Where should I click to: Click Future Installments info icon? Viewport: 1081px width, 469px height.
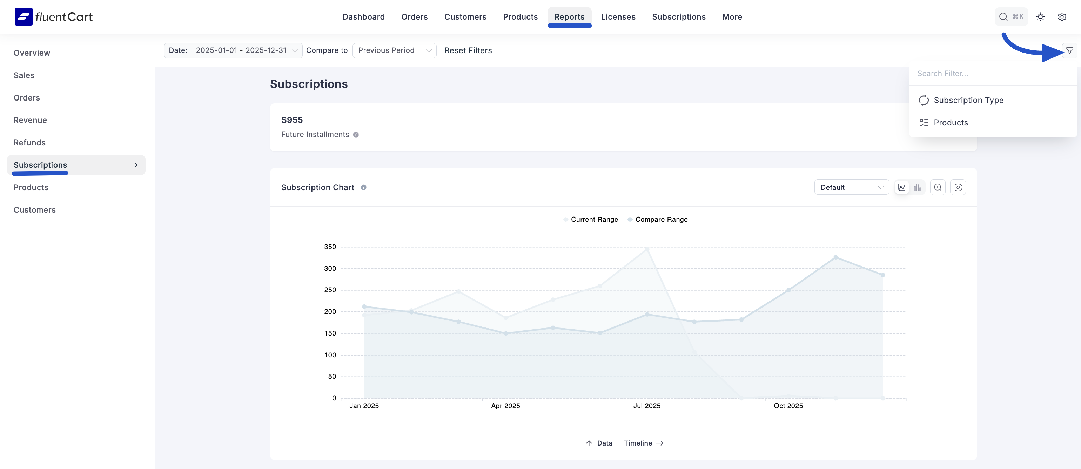tap(356, 135)
